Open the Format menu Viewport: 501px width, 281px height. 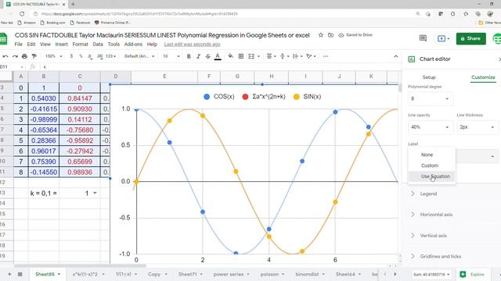tap(80, 44)
